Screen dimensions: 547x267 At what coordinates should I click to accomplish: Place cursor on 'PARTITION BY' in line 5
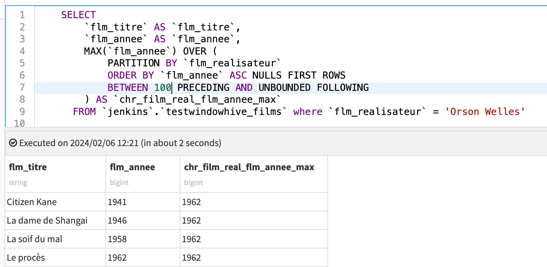(x=143, y=63)
